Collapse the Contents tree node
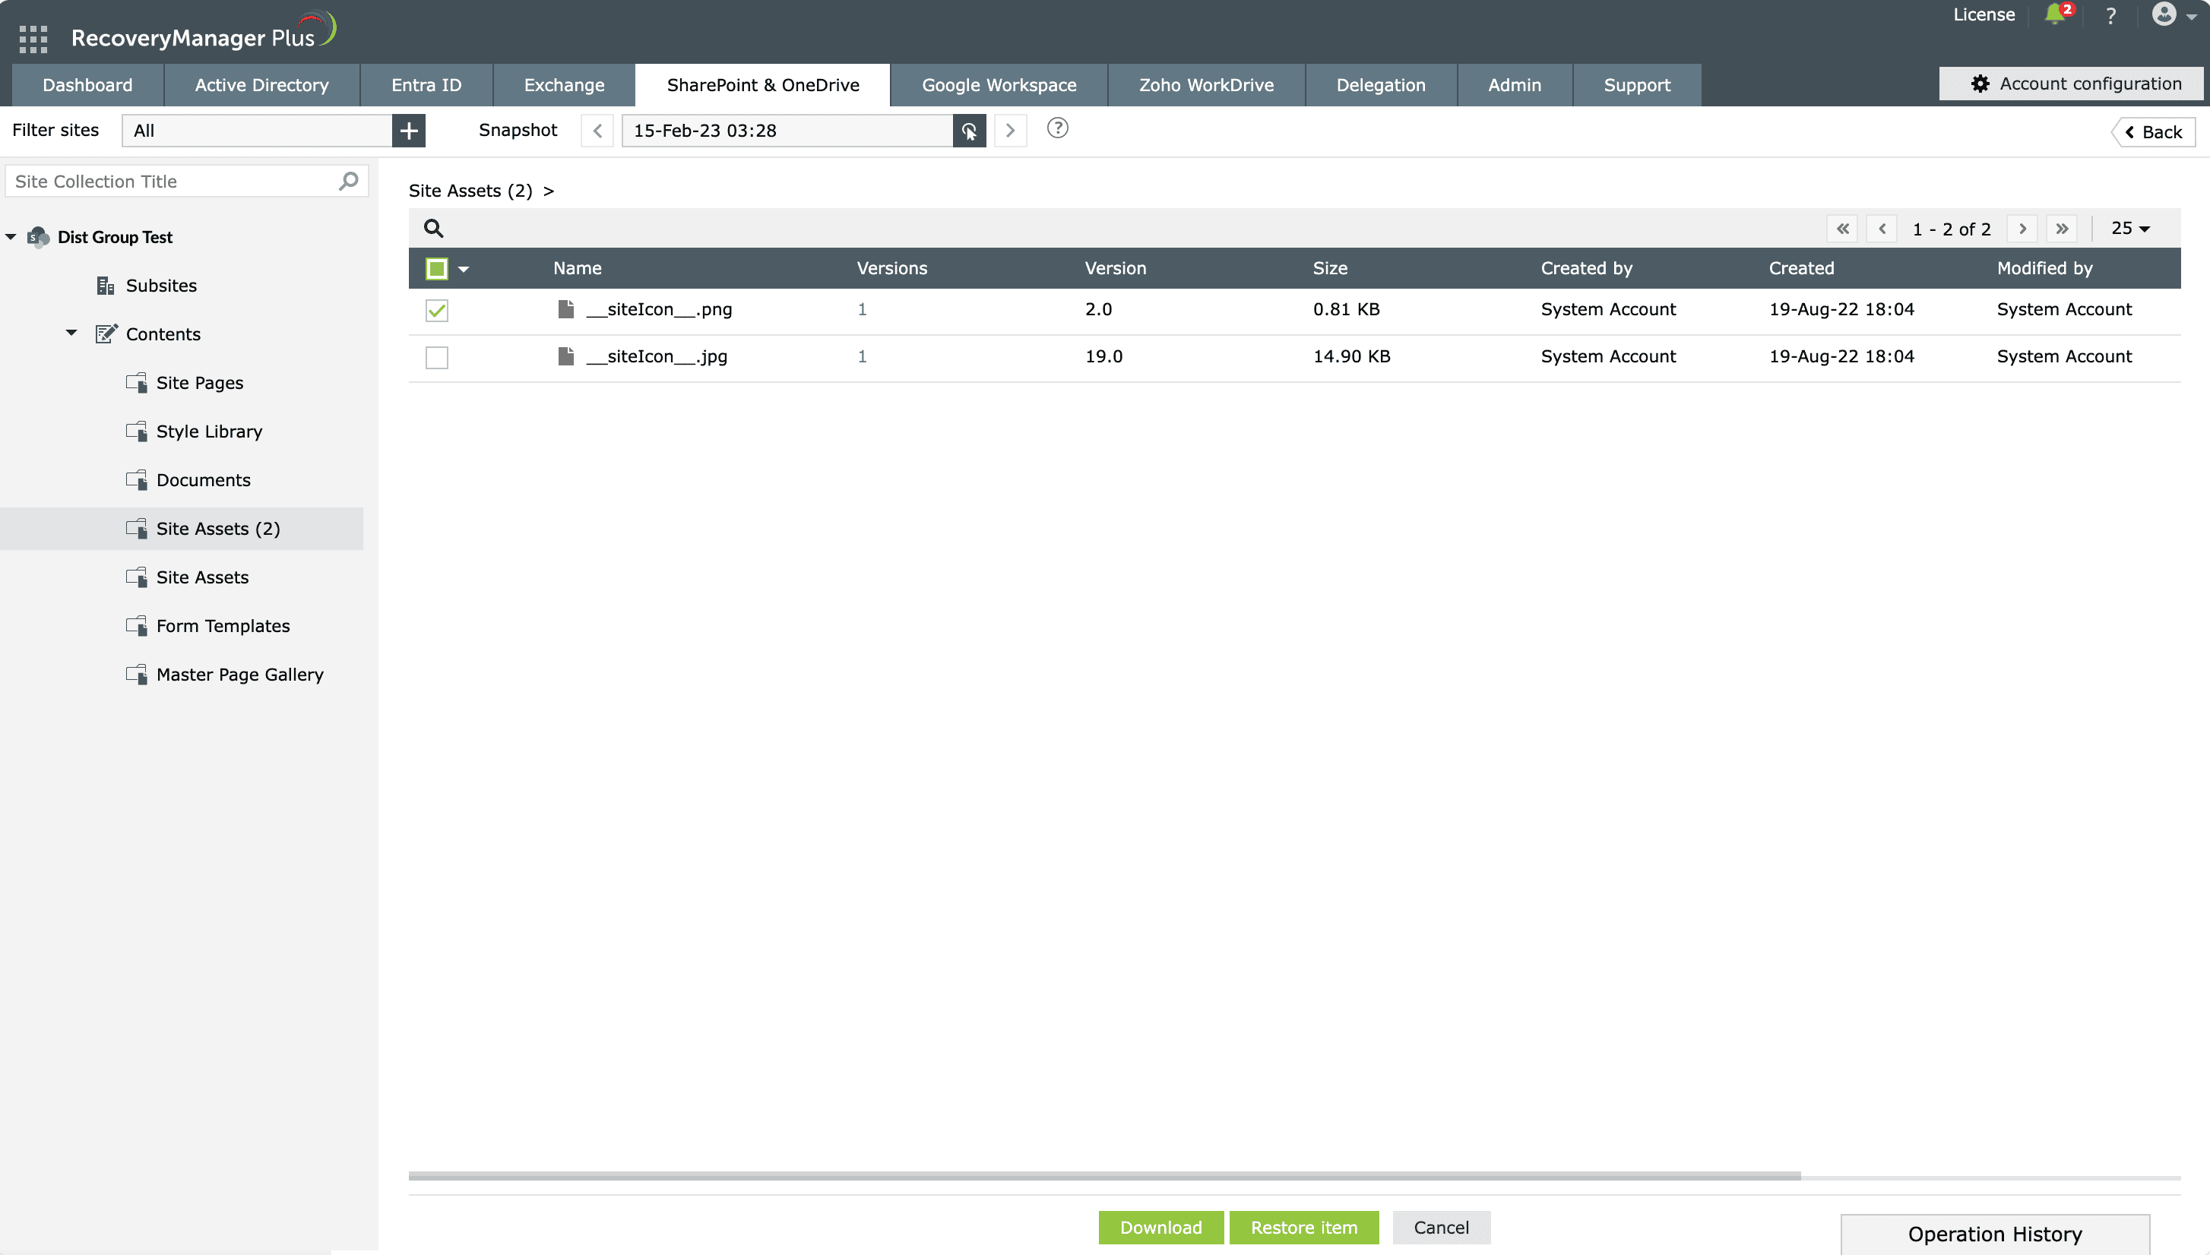The image size is (2210, 1255). (x=71, y=333)
